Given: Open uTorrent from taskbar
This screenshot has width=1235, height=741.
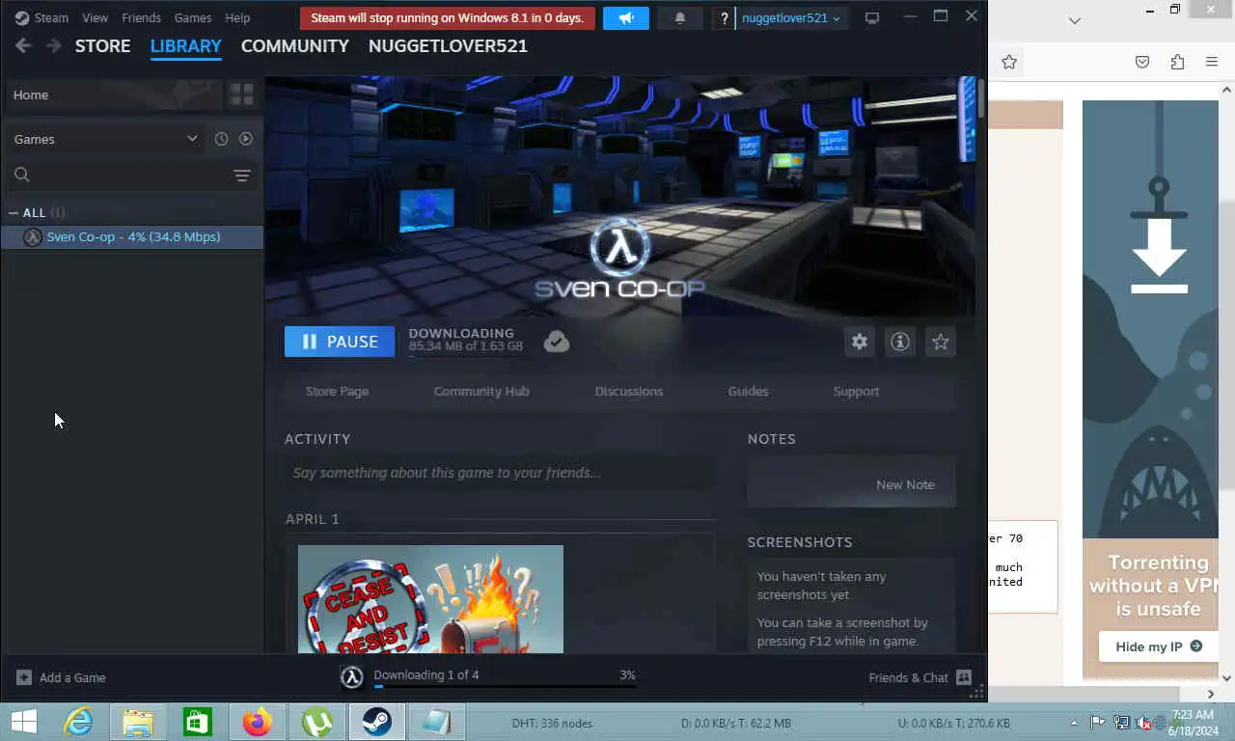Looking at the screenshot, I should click(317, 722).
